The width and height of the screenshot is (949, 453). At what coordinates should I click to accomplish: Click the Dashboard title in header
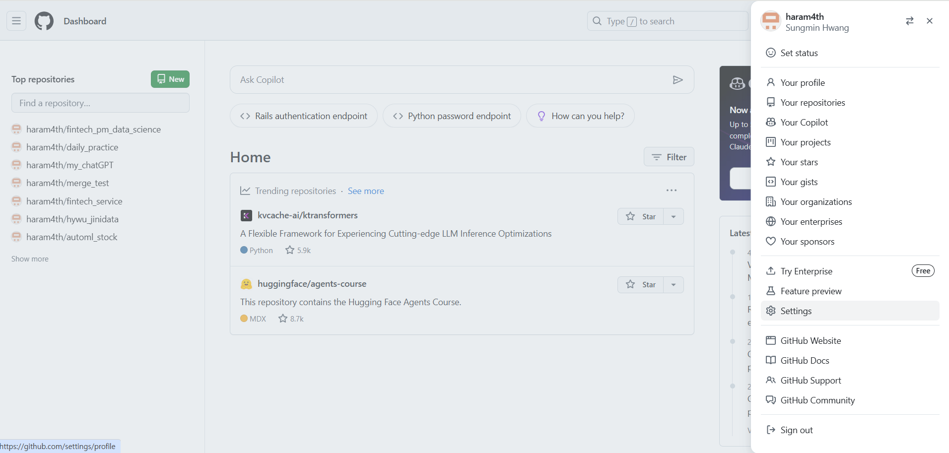coord(85,21)
